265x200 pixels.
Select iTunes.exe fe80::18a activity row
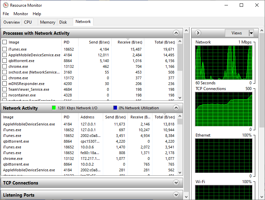(x=89, y=153)
